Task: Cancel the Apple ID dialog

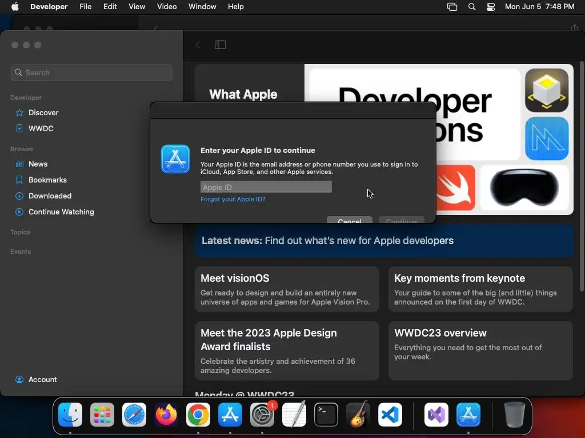Action: pos(349,220)
